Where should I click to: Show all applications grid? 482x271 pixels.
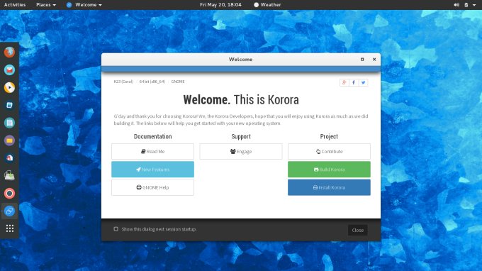10,228
